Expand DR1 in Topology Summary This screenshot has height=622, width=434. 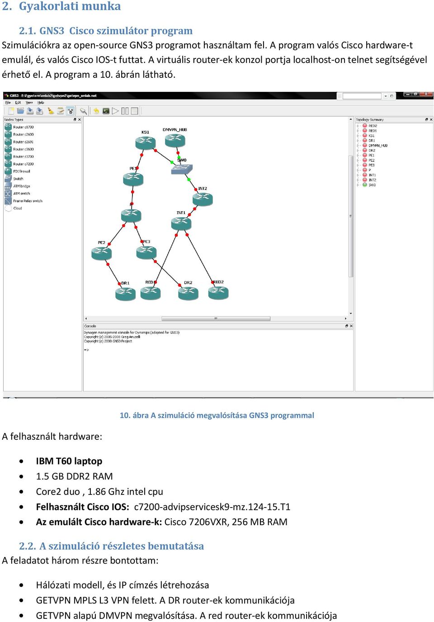coord(358,141)
